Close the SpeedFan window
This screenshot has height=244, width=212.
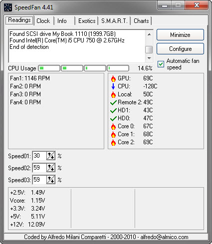pyautogui.click(x=197, y=5)
